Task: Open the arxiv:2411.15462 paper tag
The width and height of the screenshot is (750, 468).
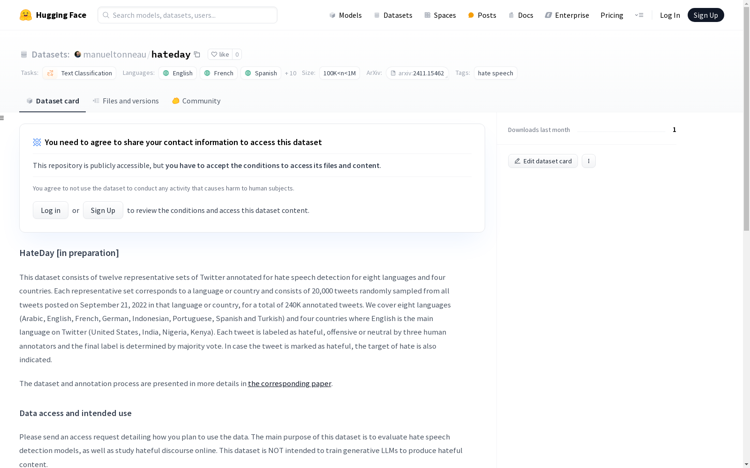Action: 417,73
